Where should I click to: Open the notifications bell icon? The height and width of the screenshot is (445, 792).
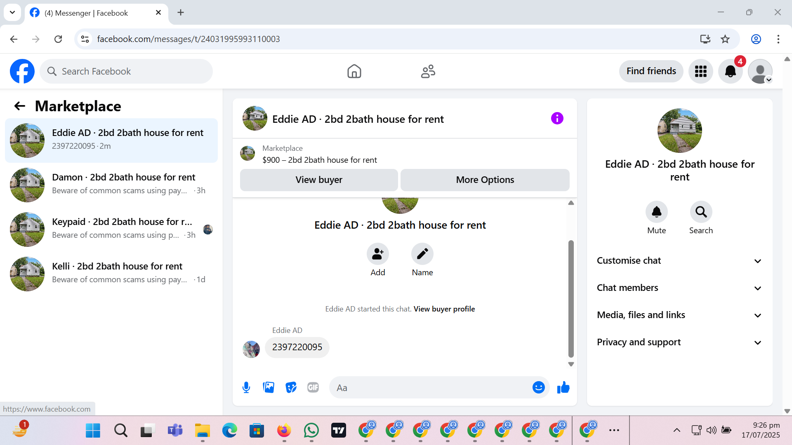[730, 71]
